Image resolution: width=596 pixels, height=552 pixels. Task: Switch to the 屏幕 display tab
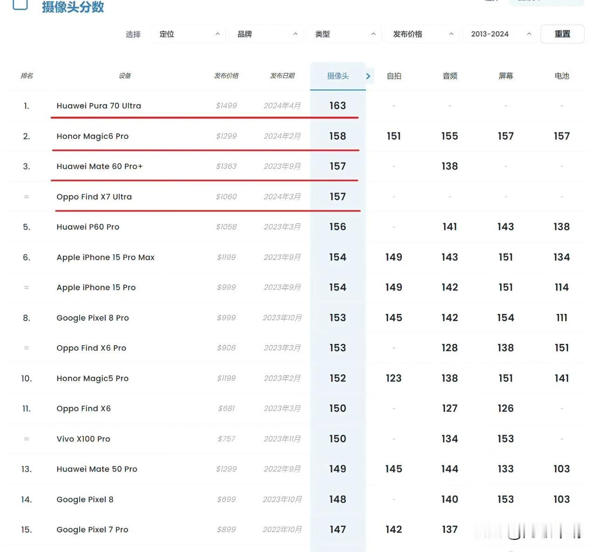506,76
